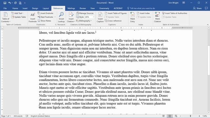210x118 pixels.
Task: Click the vertical scrollbar thumb
Action: pyautogui.click(x=209, y=60)
